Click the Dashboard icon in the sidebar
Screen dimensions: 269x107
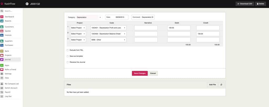click(2, 17)
